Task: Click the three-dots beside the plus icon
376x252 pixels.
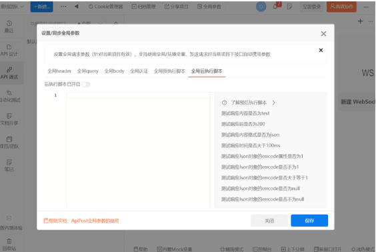Action: click(x=371, y=21)
